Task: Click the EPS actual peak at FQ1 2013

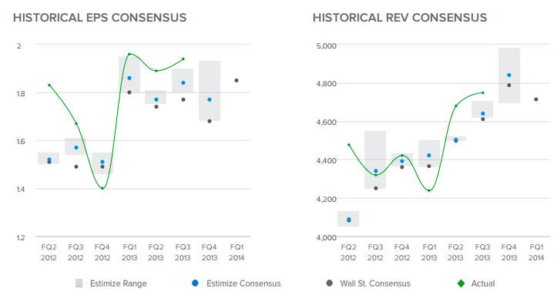Action: tap(129, 54)
